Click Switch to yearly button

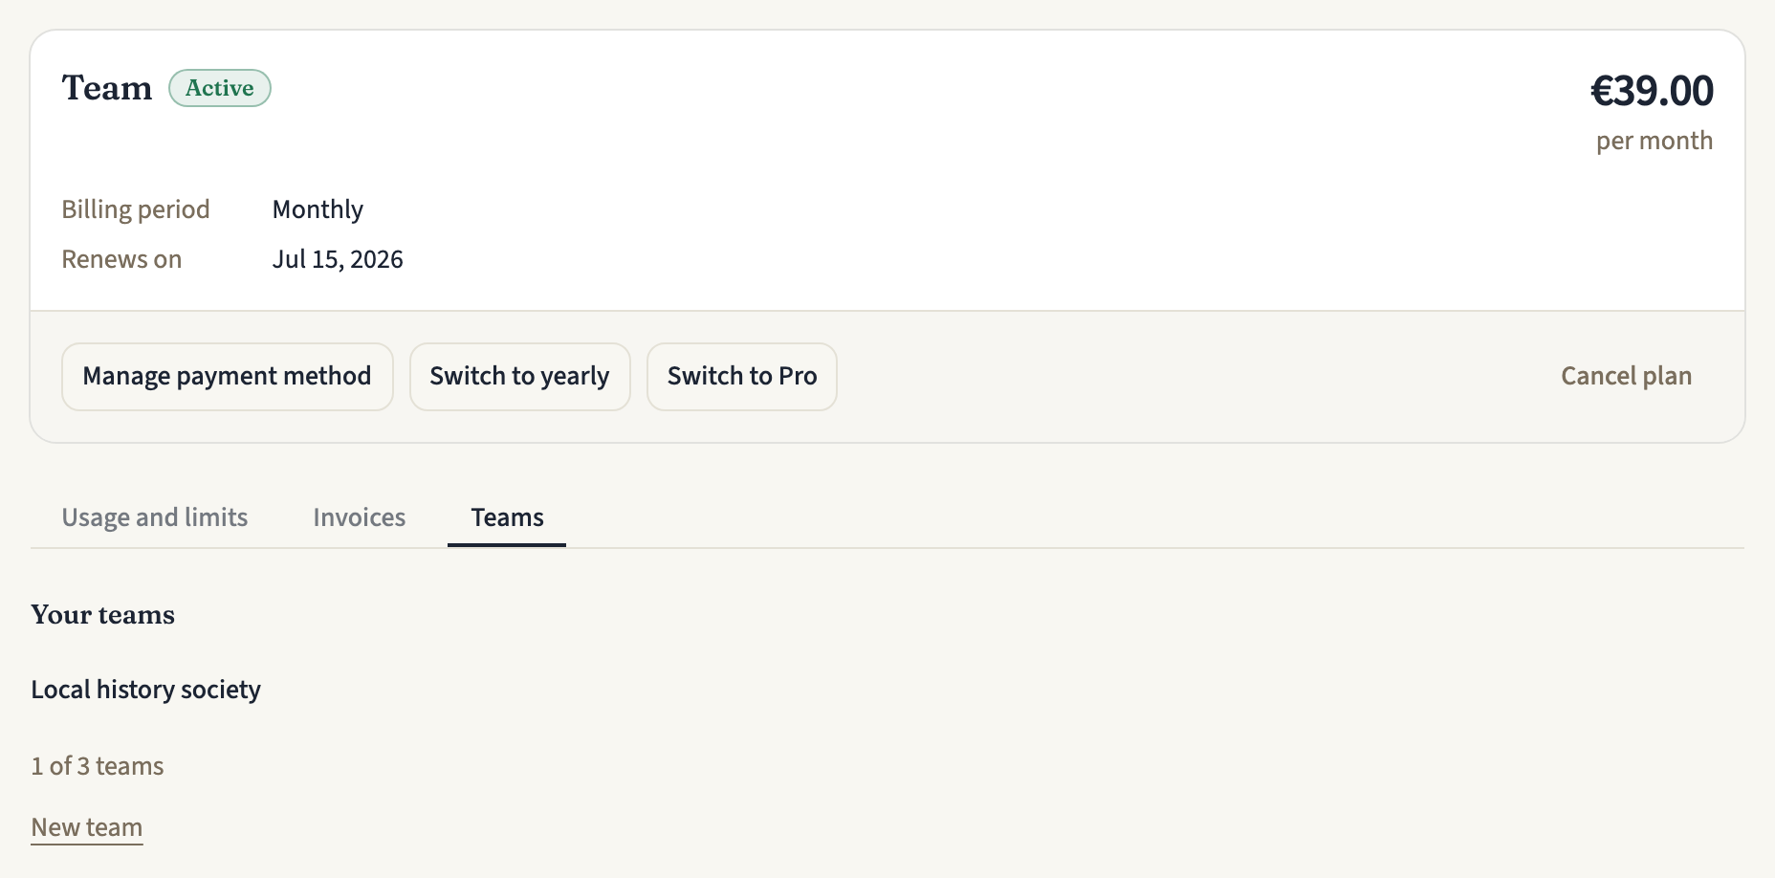click(520, 377)
